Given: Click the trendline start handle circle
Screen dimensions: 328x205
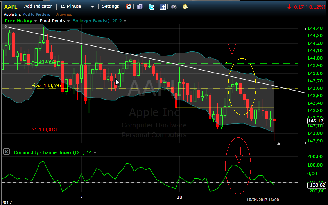Looking at the screenshot, I should [x=6, y=27].
